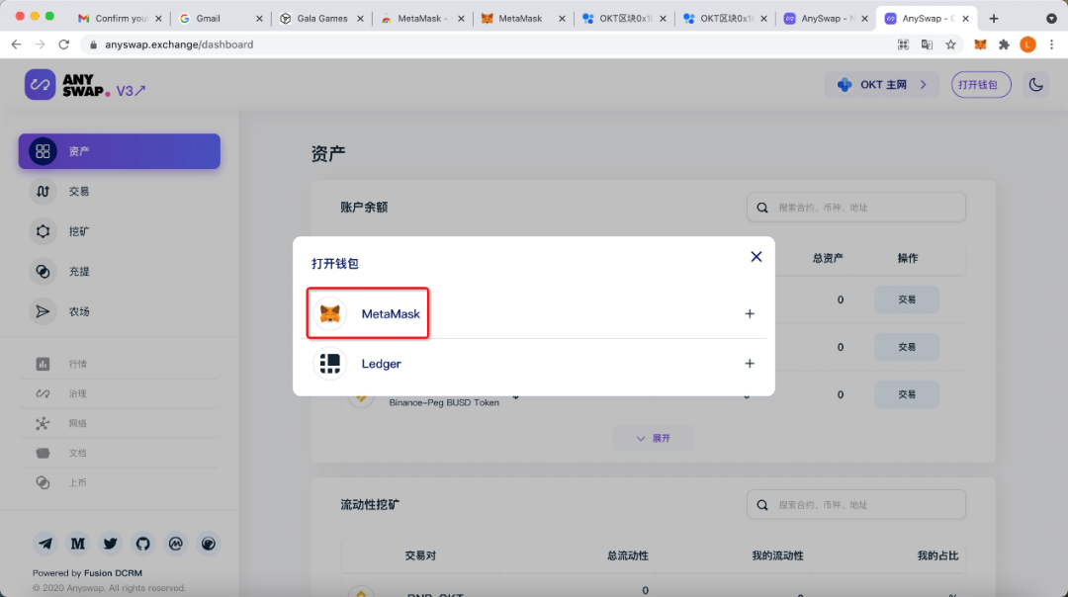
Task: Expand the asset list with 展开
Action: (x=654, y=439)
